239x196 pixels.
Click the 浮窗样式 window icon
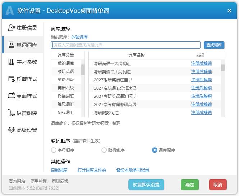coord(11,79)
